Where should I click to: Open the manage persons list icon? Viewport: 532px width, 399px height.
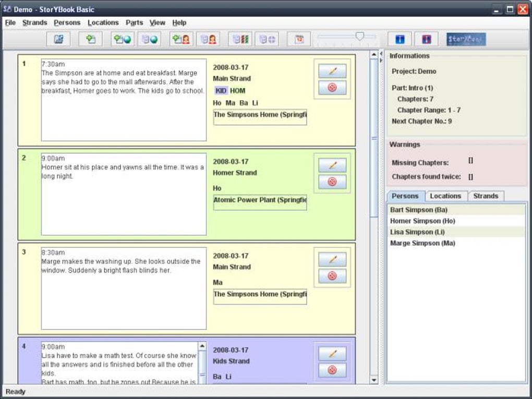pyautogui.click(x=208, y=39)
